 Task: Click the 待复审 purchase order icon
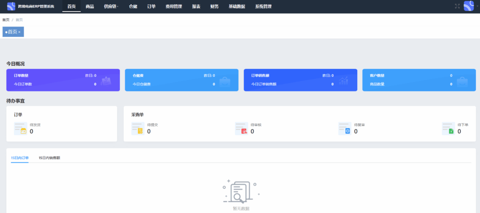345,129
